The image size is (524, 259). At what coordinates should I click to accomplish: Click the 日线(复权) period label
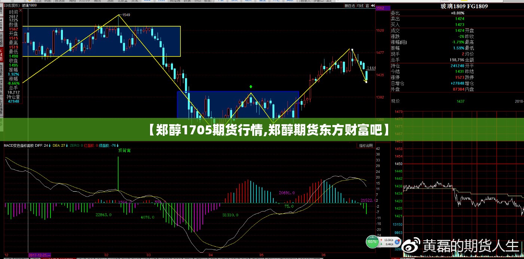(x=12, y=6)
